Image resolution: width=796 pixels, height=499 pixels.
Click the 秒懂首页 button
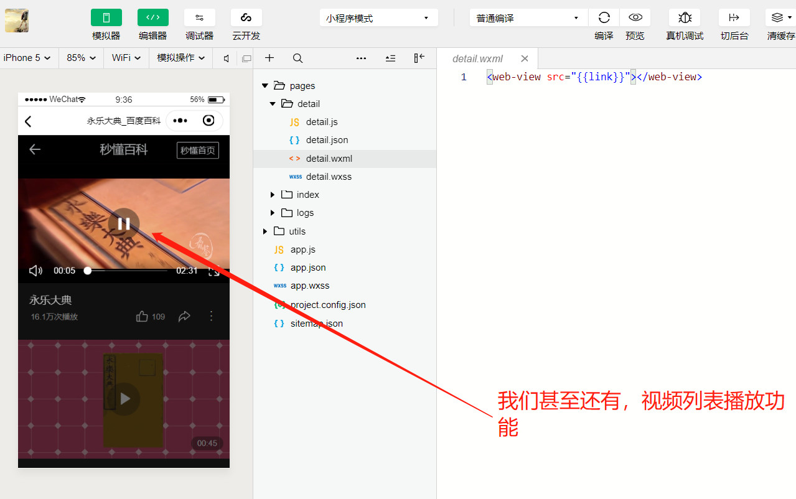pyautogui.click(x=198, y=151)
